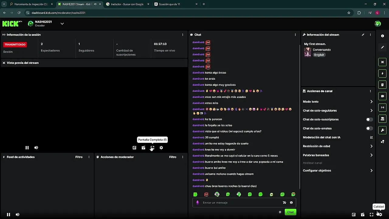Edit stream information with pencil icon

tap(363, 35)
